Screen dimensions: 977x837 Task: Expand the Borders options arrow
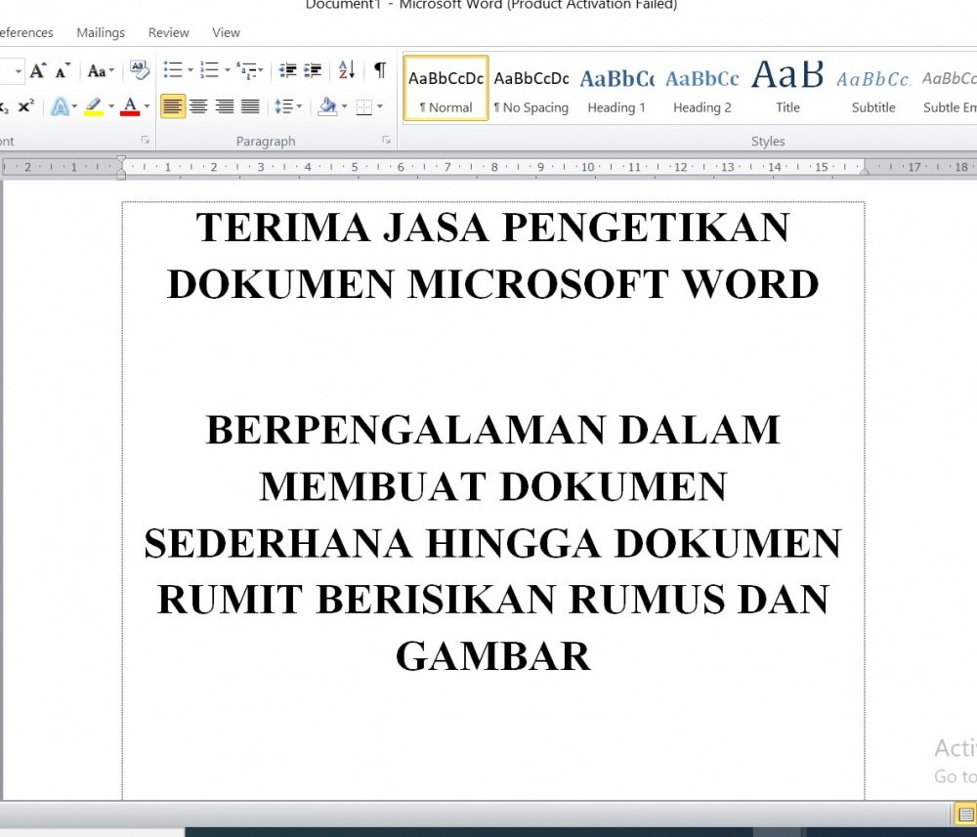(379, 106)
